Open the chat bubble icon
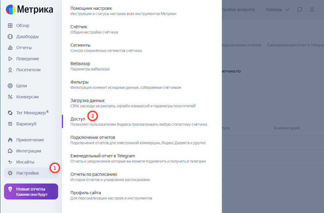This screenshot has width=324, height=213. [x=300, y=10]
